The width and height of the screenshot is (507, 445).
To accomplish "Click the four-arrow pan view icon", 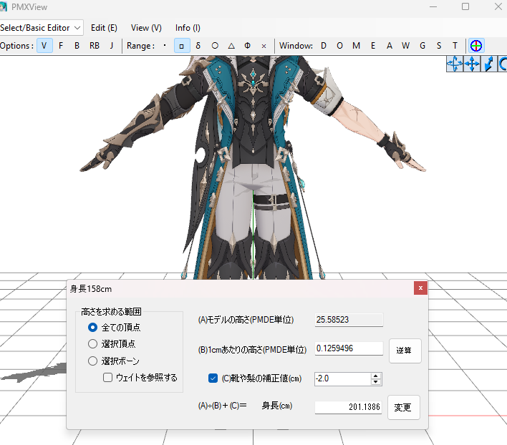I will (472, 64).
